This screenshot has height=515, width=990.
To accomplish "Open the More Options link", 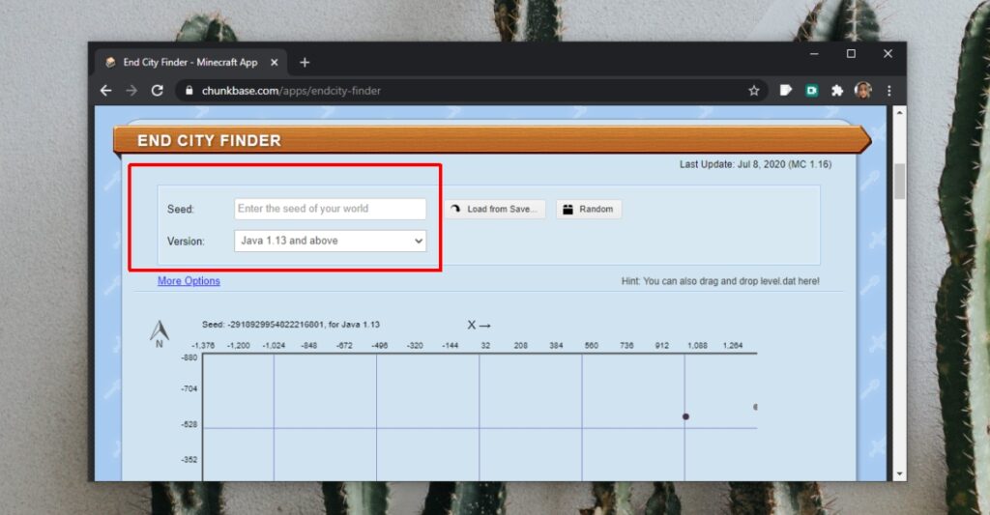I will (x=189, y=281).
